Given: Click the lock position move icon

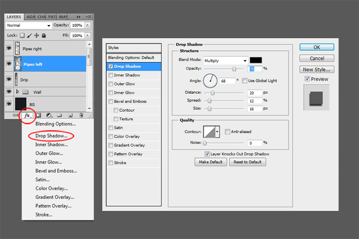Looking at the screenshot, I should tap(35, 36).
